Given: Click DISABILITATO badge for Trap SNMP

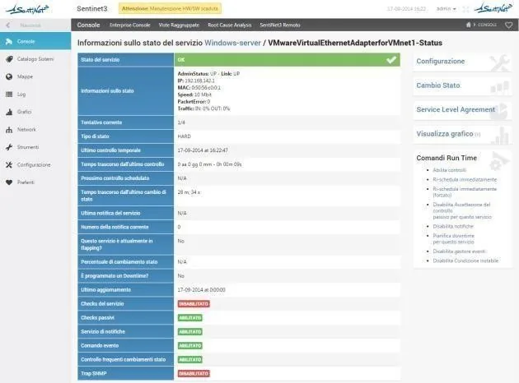Looking at the screenshot, I should tap(194, 373).
